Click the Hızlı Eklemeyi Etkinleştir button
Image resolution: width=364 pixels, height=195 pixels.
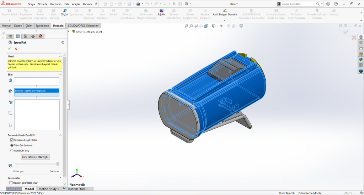pyautogui.click(x=36, y=157)
